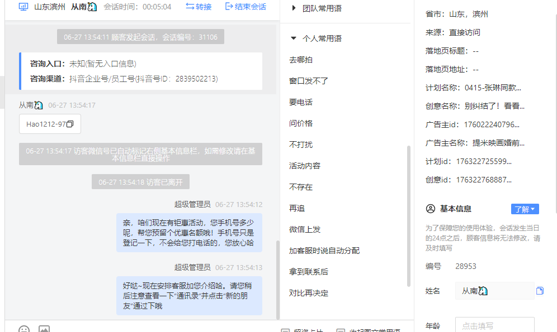Image resolution: width=557 pixels, height=332 pixels.
Task: Click the 年龄 input field
Action: pos(495,325)
